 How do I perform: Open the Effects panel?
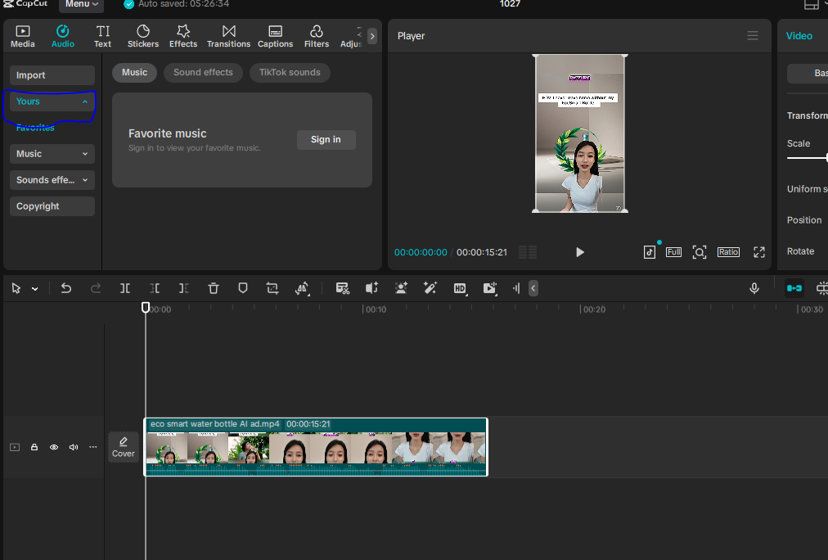click(183, 36)
